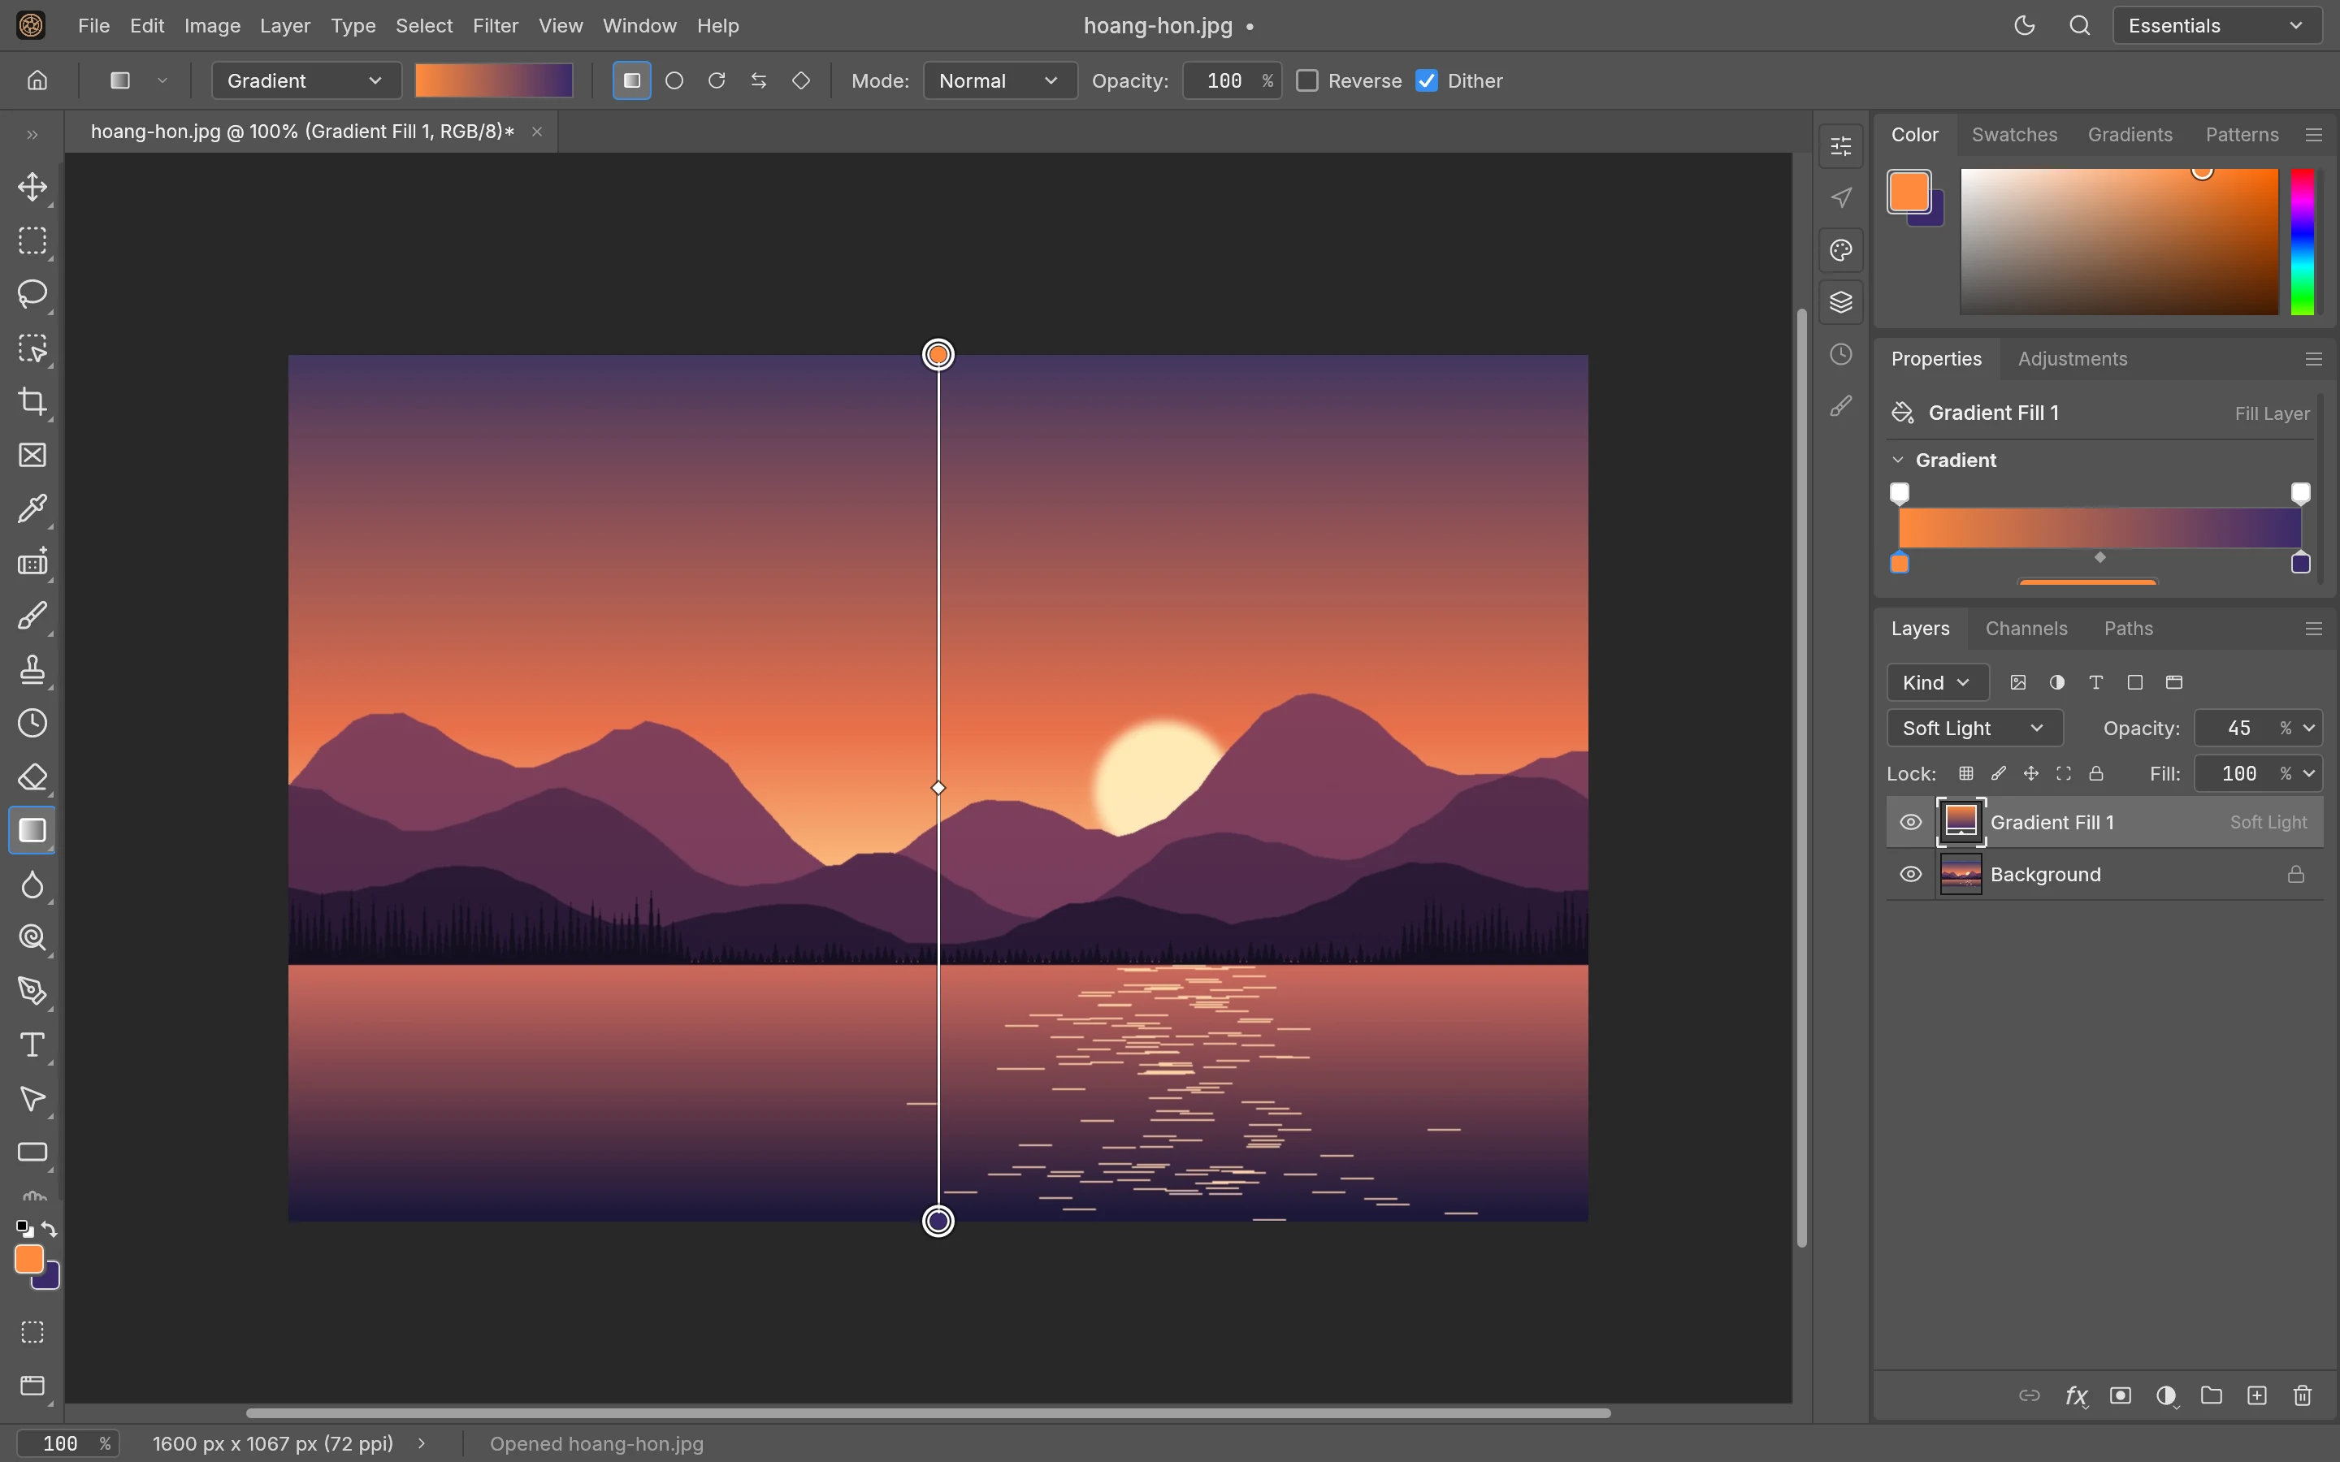Open the Mode Normal dropdown

(1000, 81)
